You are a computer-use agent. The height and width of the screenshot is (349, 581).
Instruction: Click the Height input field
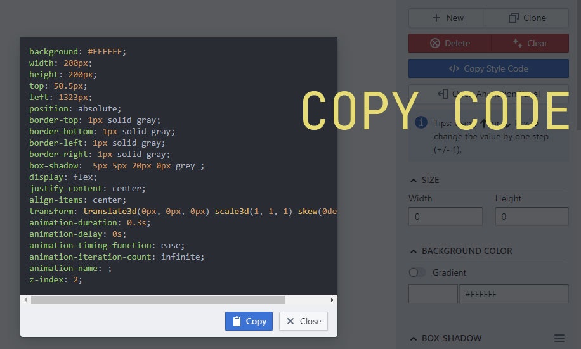pos(532,217)
